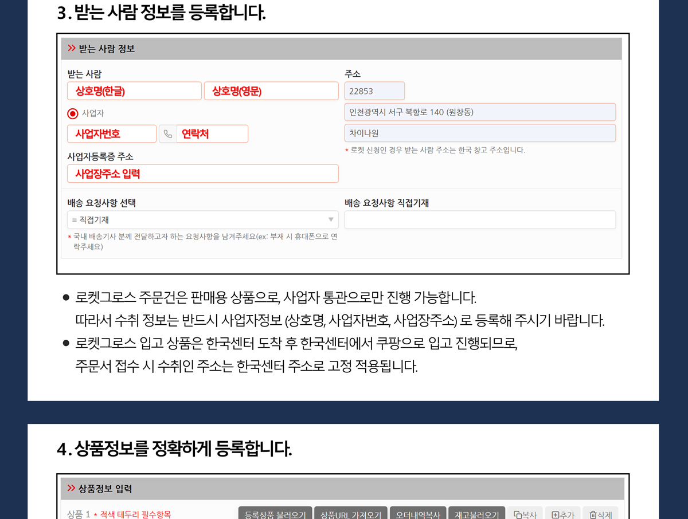The image size is (688, 519).
Task: Click the 사업장주소 입력 field
Action: coord(202,174)
